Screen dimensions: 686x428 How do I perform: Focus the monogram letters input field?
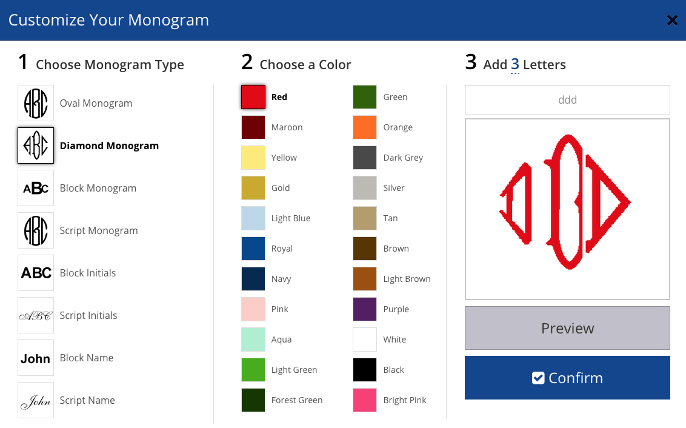[567, 100]
